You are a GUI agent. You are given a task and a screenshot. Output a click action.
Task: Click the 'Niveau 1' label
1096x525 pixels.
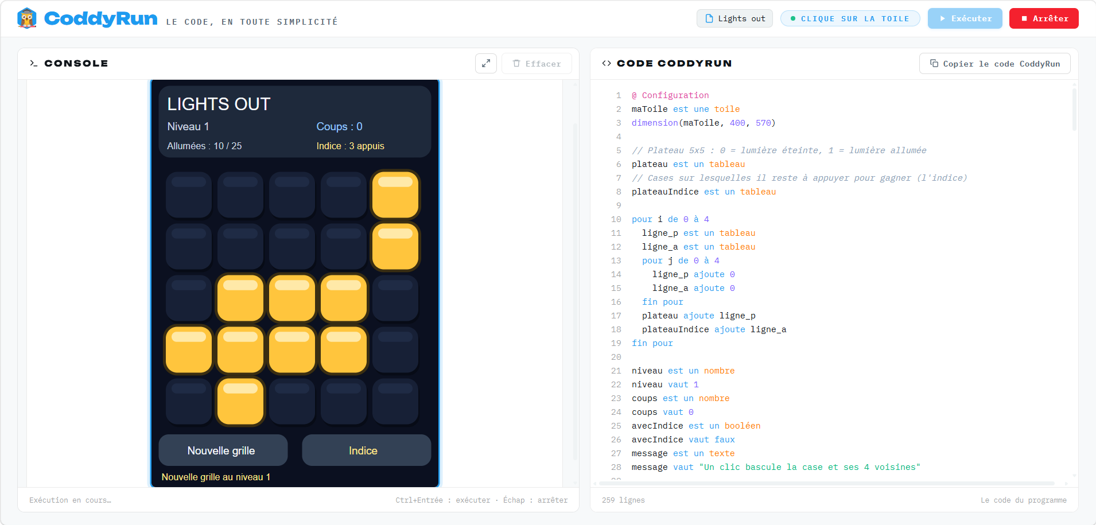click(188, 126)
